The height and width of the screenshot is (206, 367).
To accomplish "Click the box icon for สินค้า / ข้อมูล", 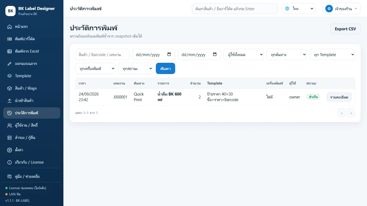I will pos(10,88).
